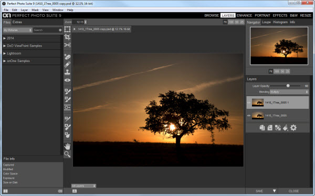Select the Chisel mask tool

pyautogui.click(x=67, y=127)
